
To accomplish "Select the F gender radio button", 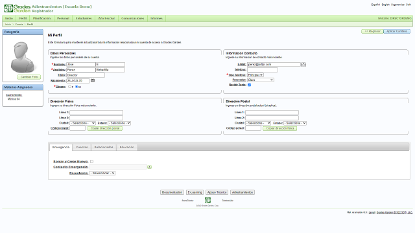I will (70, 86).
